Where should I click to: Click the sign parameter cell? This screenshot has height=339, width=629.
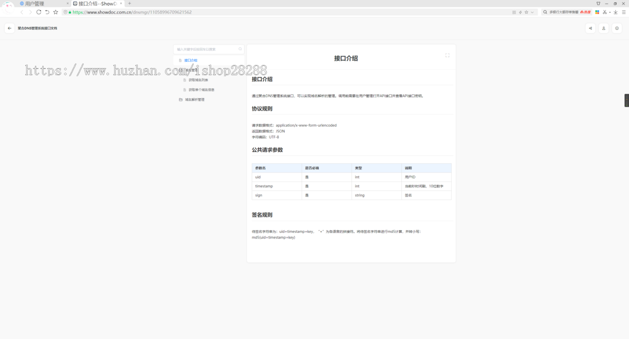[277, 195]
